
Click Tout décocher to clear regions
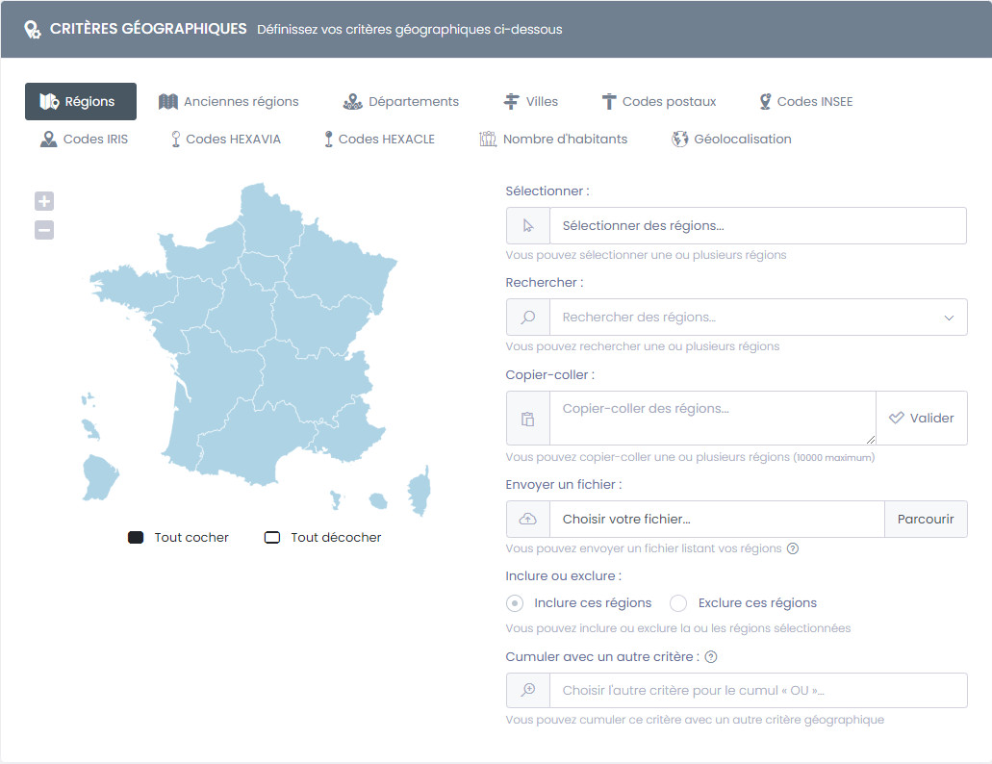coord(272,538)
